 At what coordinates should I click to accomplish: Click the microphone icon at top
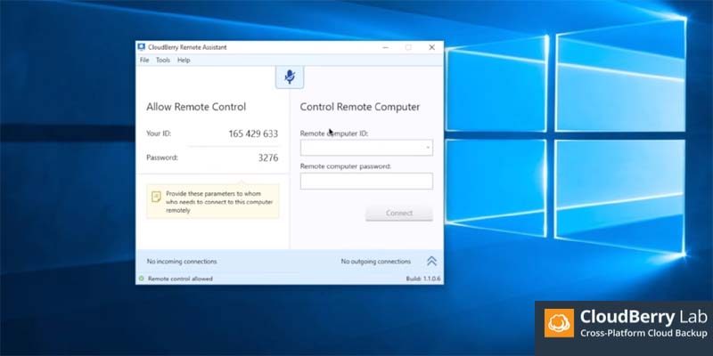pos(290,77)
